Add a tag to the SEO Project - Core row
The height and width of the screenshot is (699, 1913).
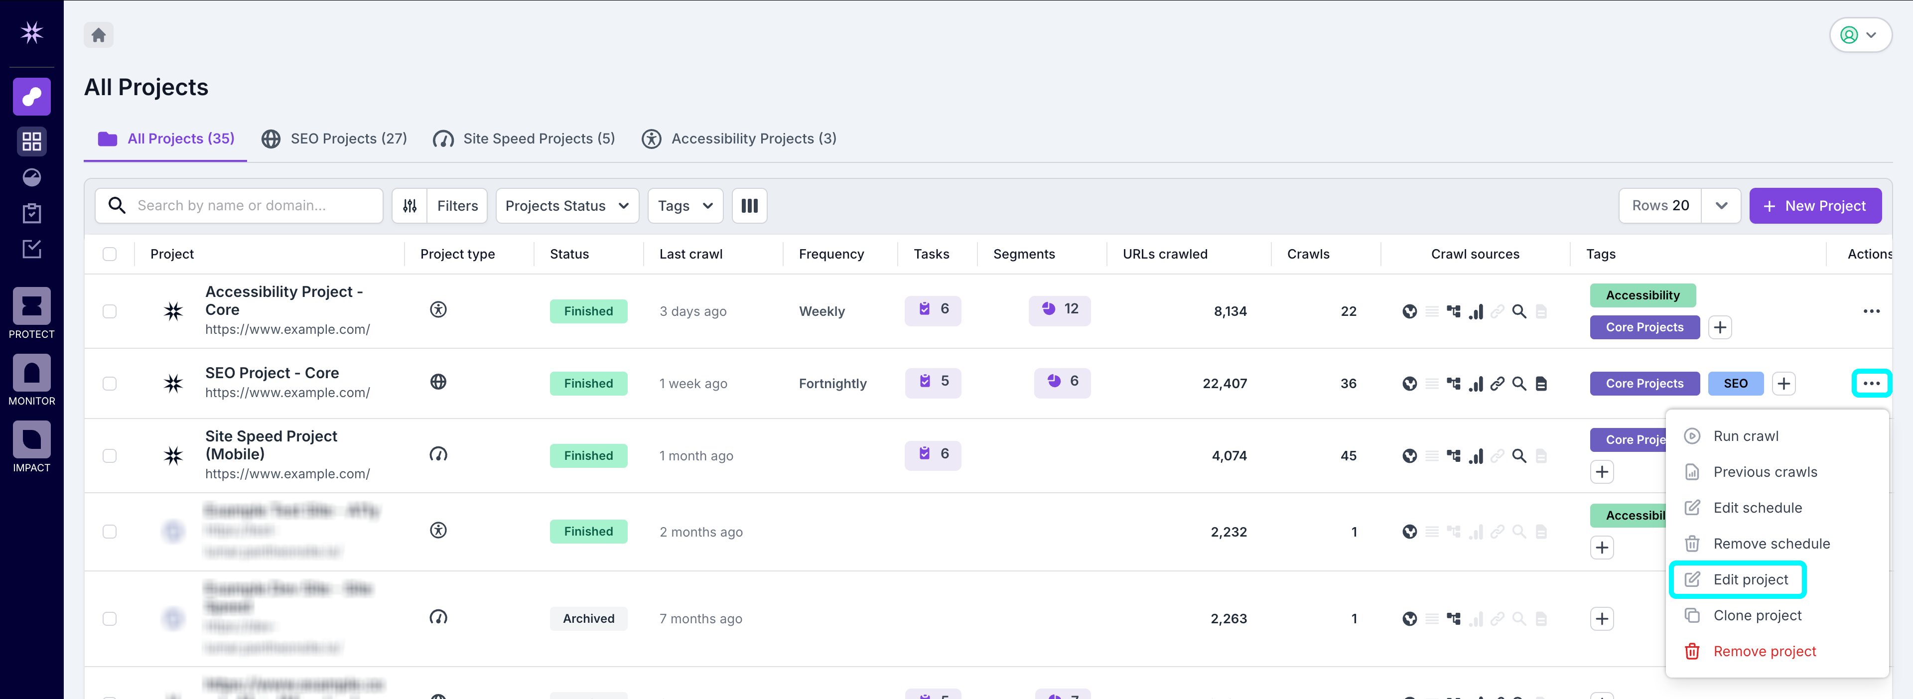(1784, 383)
